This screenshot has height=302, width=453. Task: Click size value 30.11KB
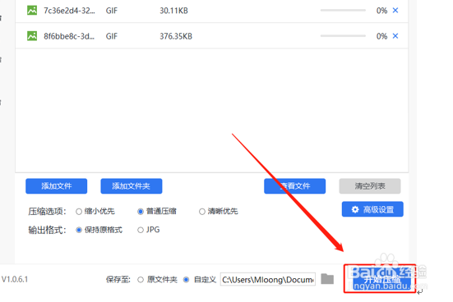174,11
